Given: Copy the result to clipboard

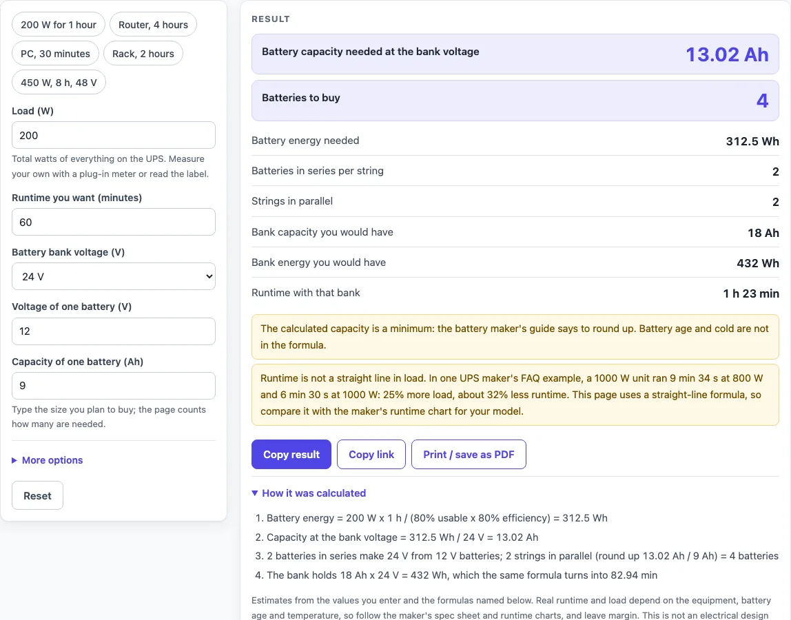Looking at the screenshot, I should (x=291, y=455).
